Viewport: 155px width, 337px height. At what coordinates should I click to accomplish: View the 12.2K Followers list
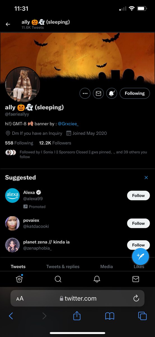55,143
